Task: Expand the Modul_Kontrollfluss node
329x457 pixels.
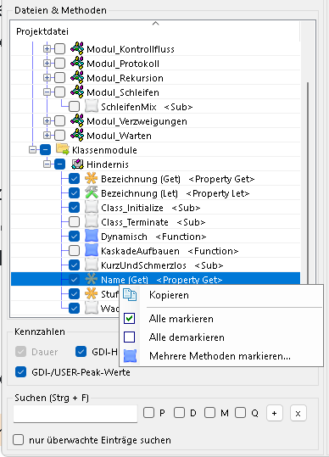Action: 47,48
